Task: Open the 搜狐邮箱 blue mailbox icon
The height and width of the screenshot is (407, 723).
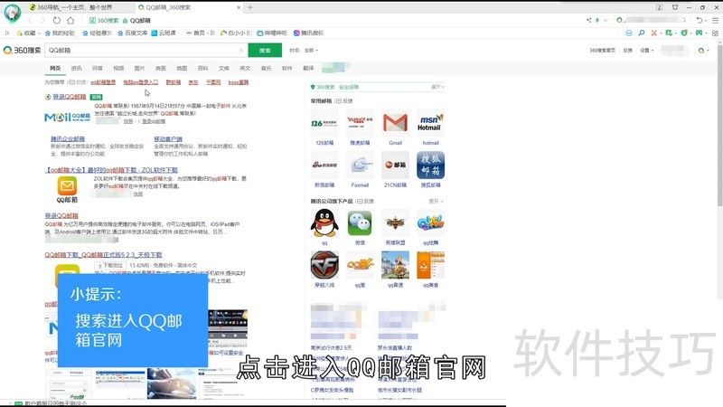Action: [430, 165]
